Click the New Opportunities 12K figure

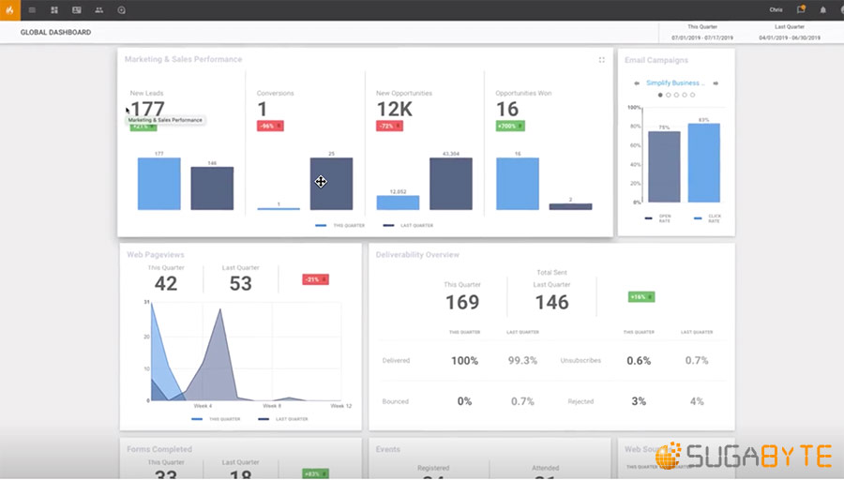coord(395,110)
